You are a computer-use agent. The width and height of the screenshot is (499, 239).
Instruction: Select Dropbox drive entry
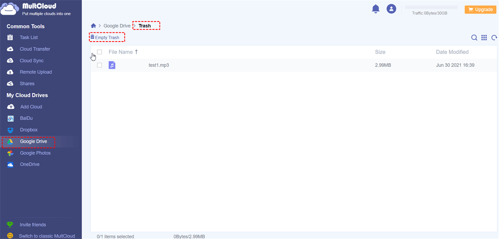29,130
